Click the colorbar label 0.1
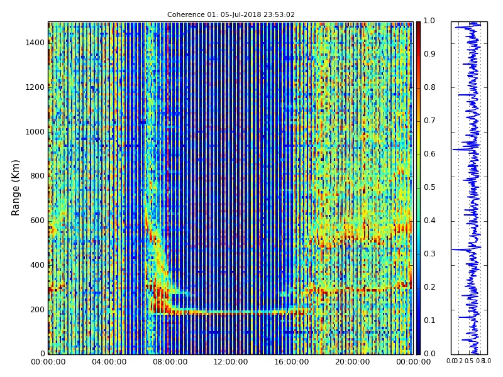The height and width of the screenshot is (377, 503). click(429, 320)
